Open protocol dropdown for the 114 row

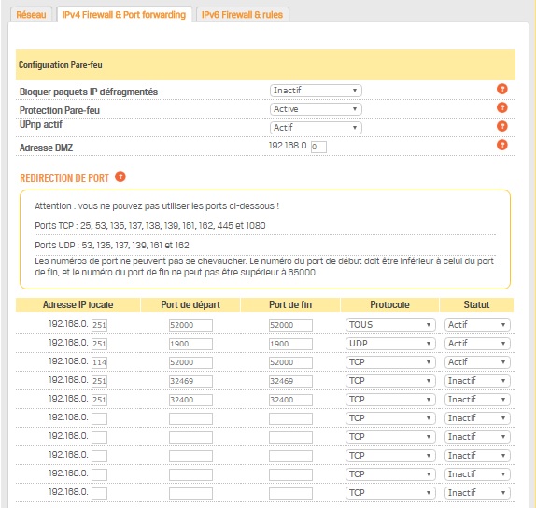[x=390, y=362]
